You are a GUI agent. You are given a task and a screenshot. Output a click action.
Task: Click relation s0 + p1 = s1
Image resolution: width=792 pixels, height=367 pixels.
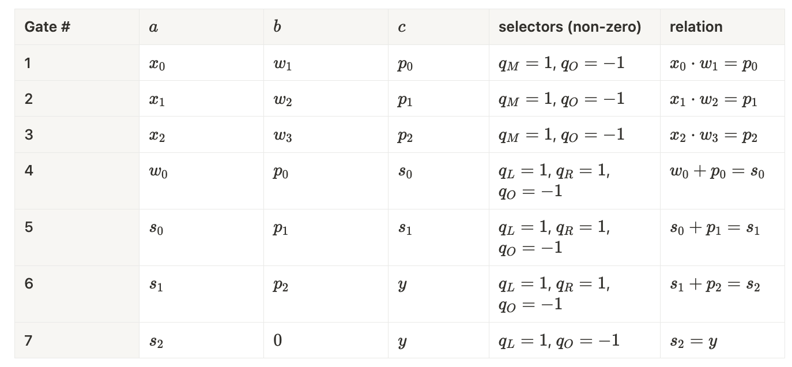(x=715, y=229)
